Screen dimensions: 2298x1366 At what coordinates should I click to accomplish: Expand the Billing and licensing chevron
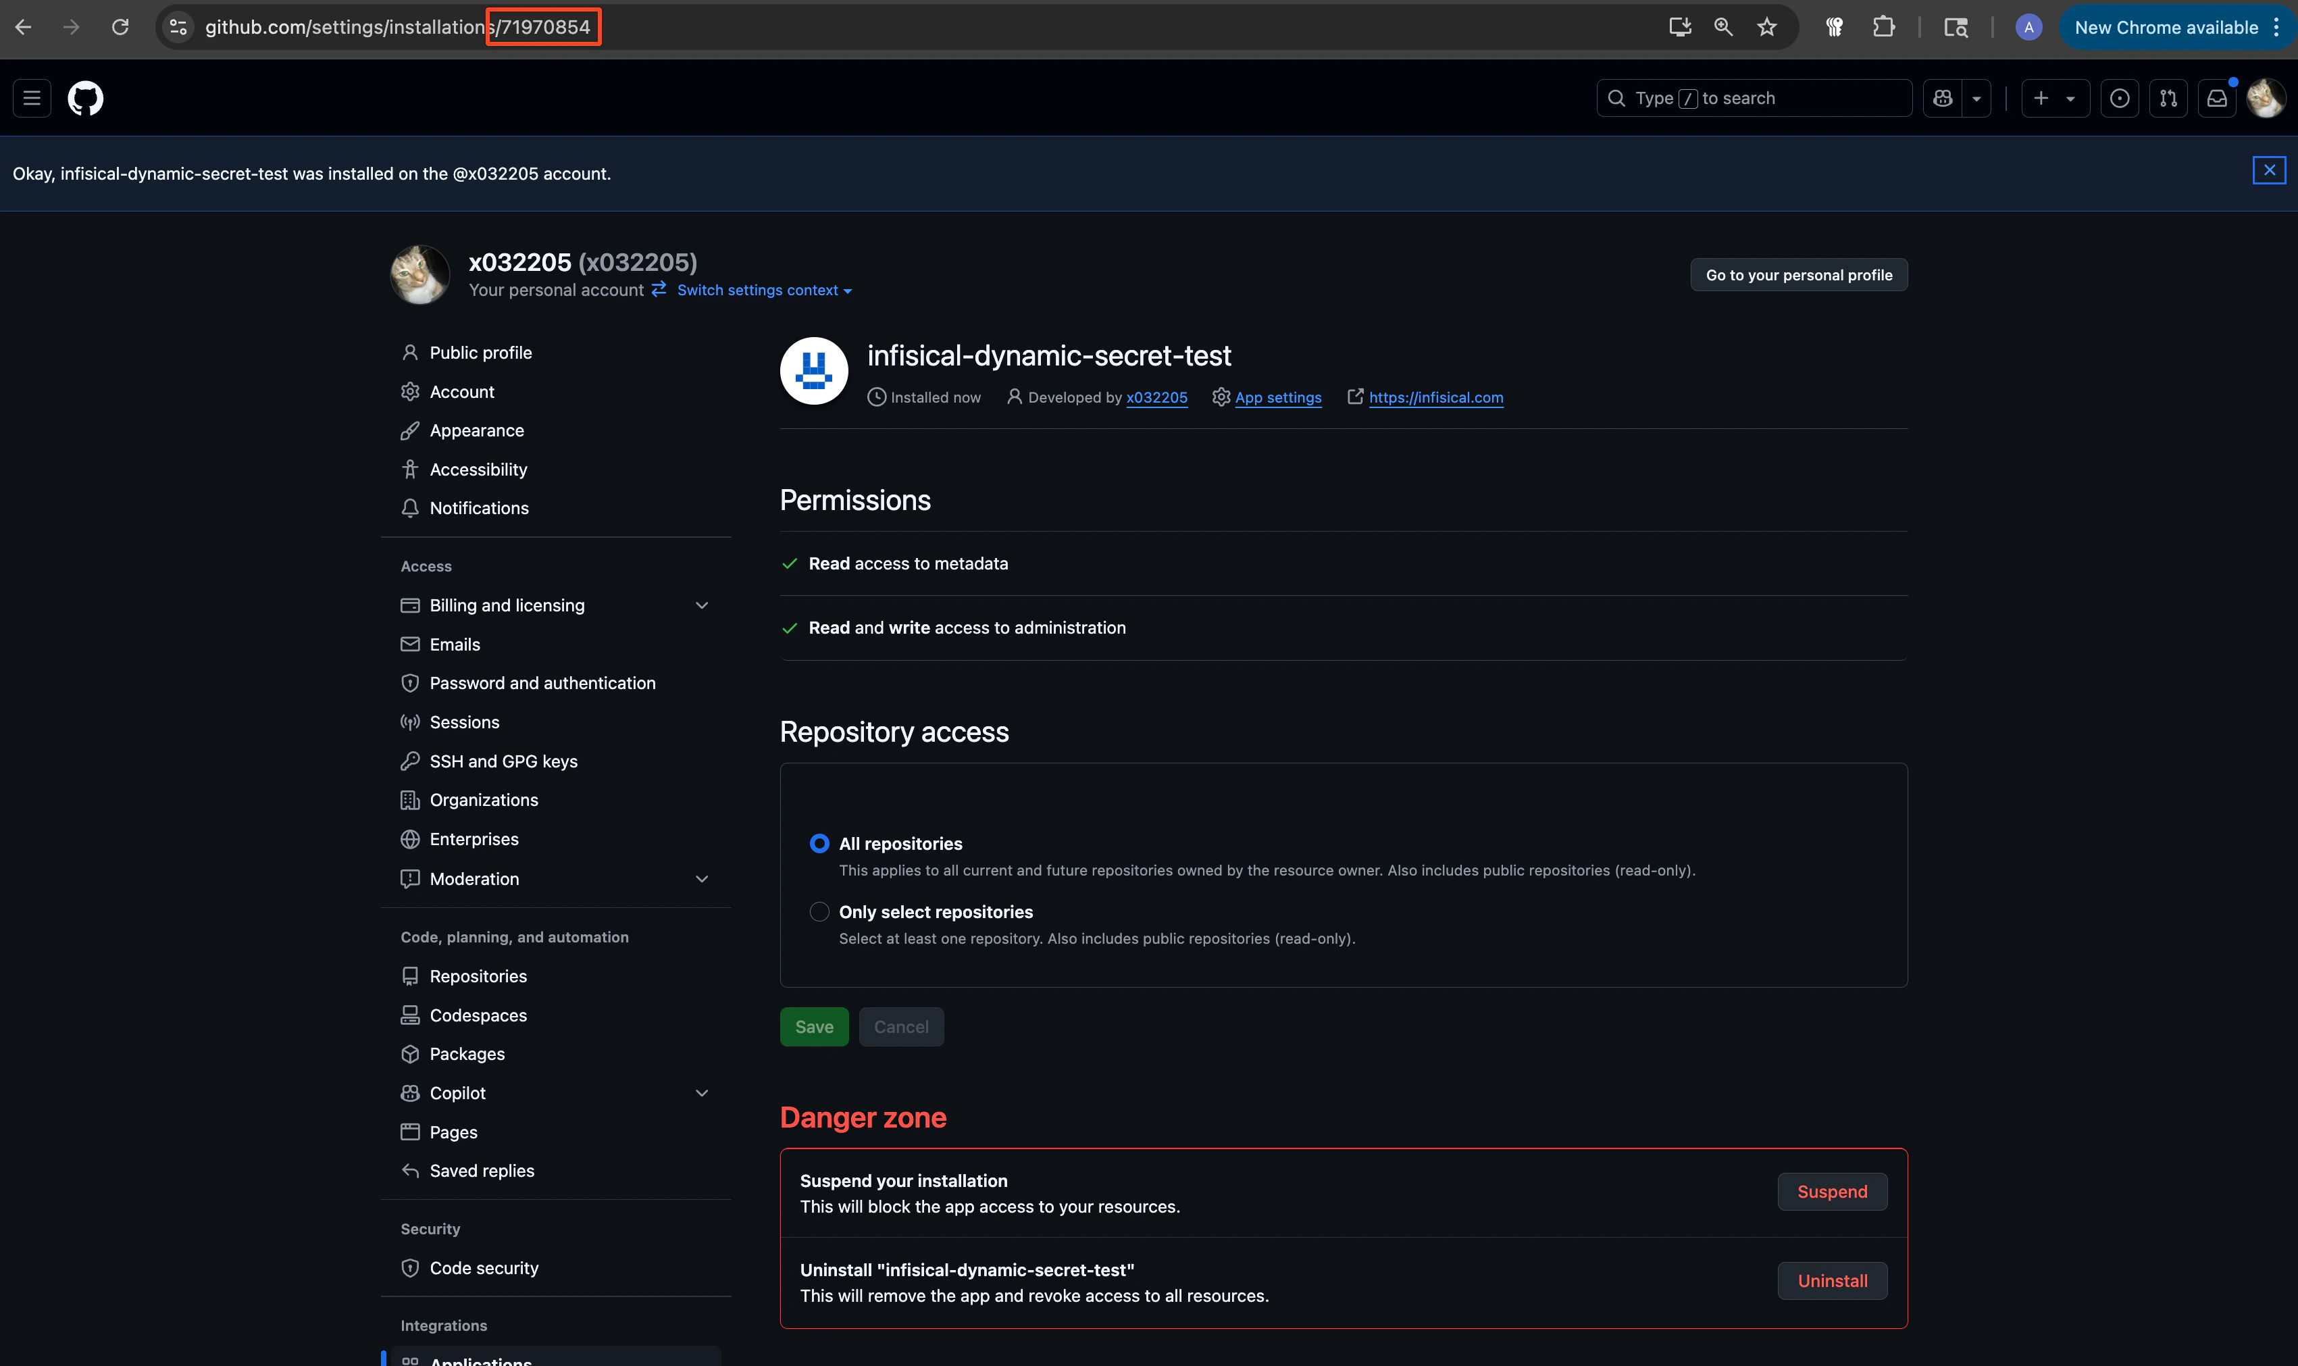pos(703,606)
